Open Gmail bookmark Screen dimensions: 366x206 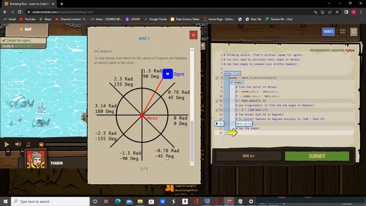[10, 19]
